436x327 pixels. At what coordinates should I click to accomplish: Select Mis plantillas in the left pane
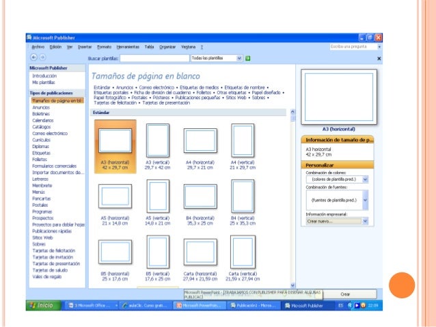pos(43,82)
